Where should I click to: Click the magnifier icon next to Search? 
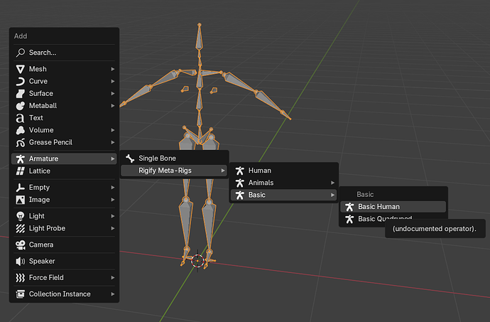point(21,53)
